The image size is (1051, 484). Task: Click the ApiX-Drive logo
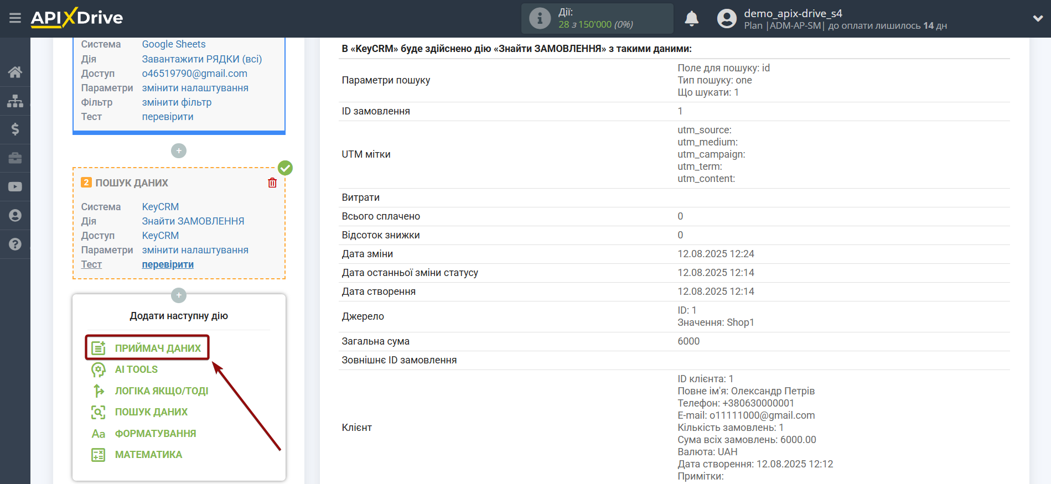77,18
